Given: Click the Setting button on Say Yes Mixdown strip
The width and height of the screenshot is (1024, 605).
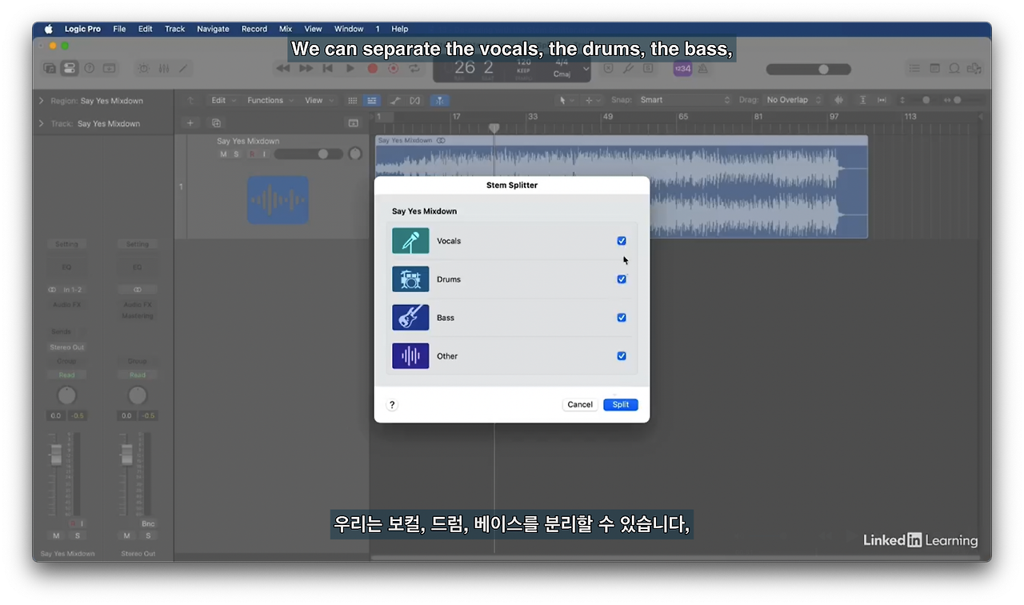Looking at the screenshot, I should [x=67, y=244].
